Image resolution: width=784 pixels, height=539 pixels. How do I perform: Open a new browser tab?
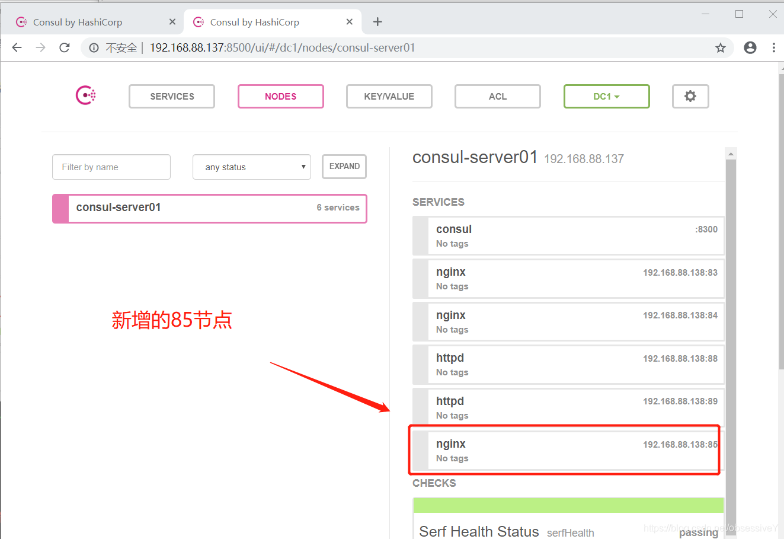pyautogui.click(x=377, y=22)
